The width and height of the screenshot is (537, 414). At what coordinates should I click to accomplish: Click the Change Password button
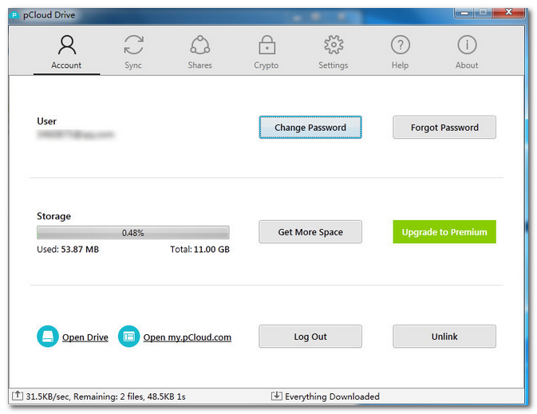click(310, 128)
